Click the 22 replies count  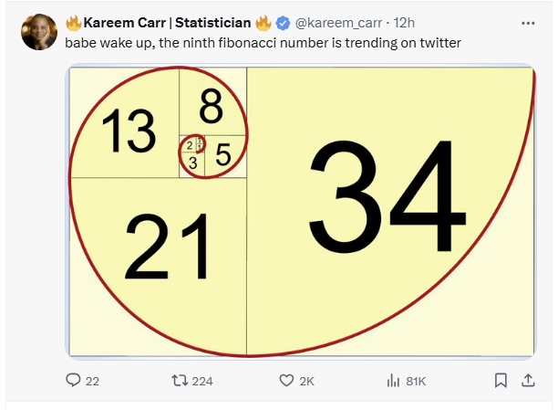pos(92,382)
